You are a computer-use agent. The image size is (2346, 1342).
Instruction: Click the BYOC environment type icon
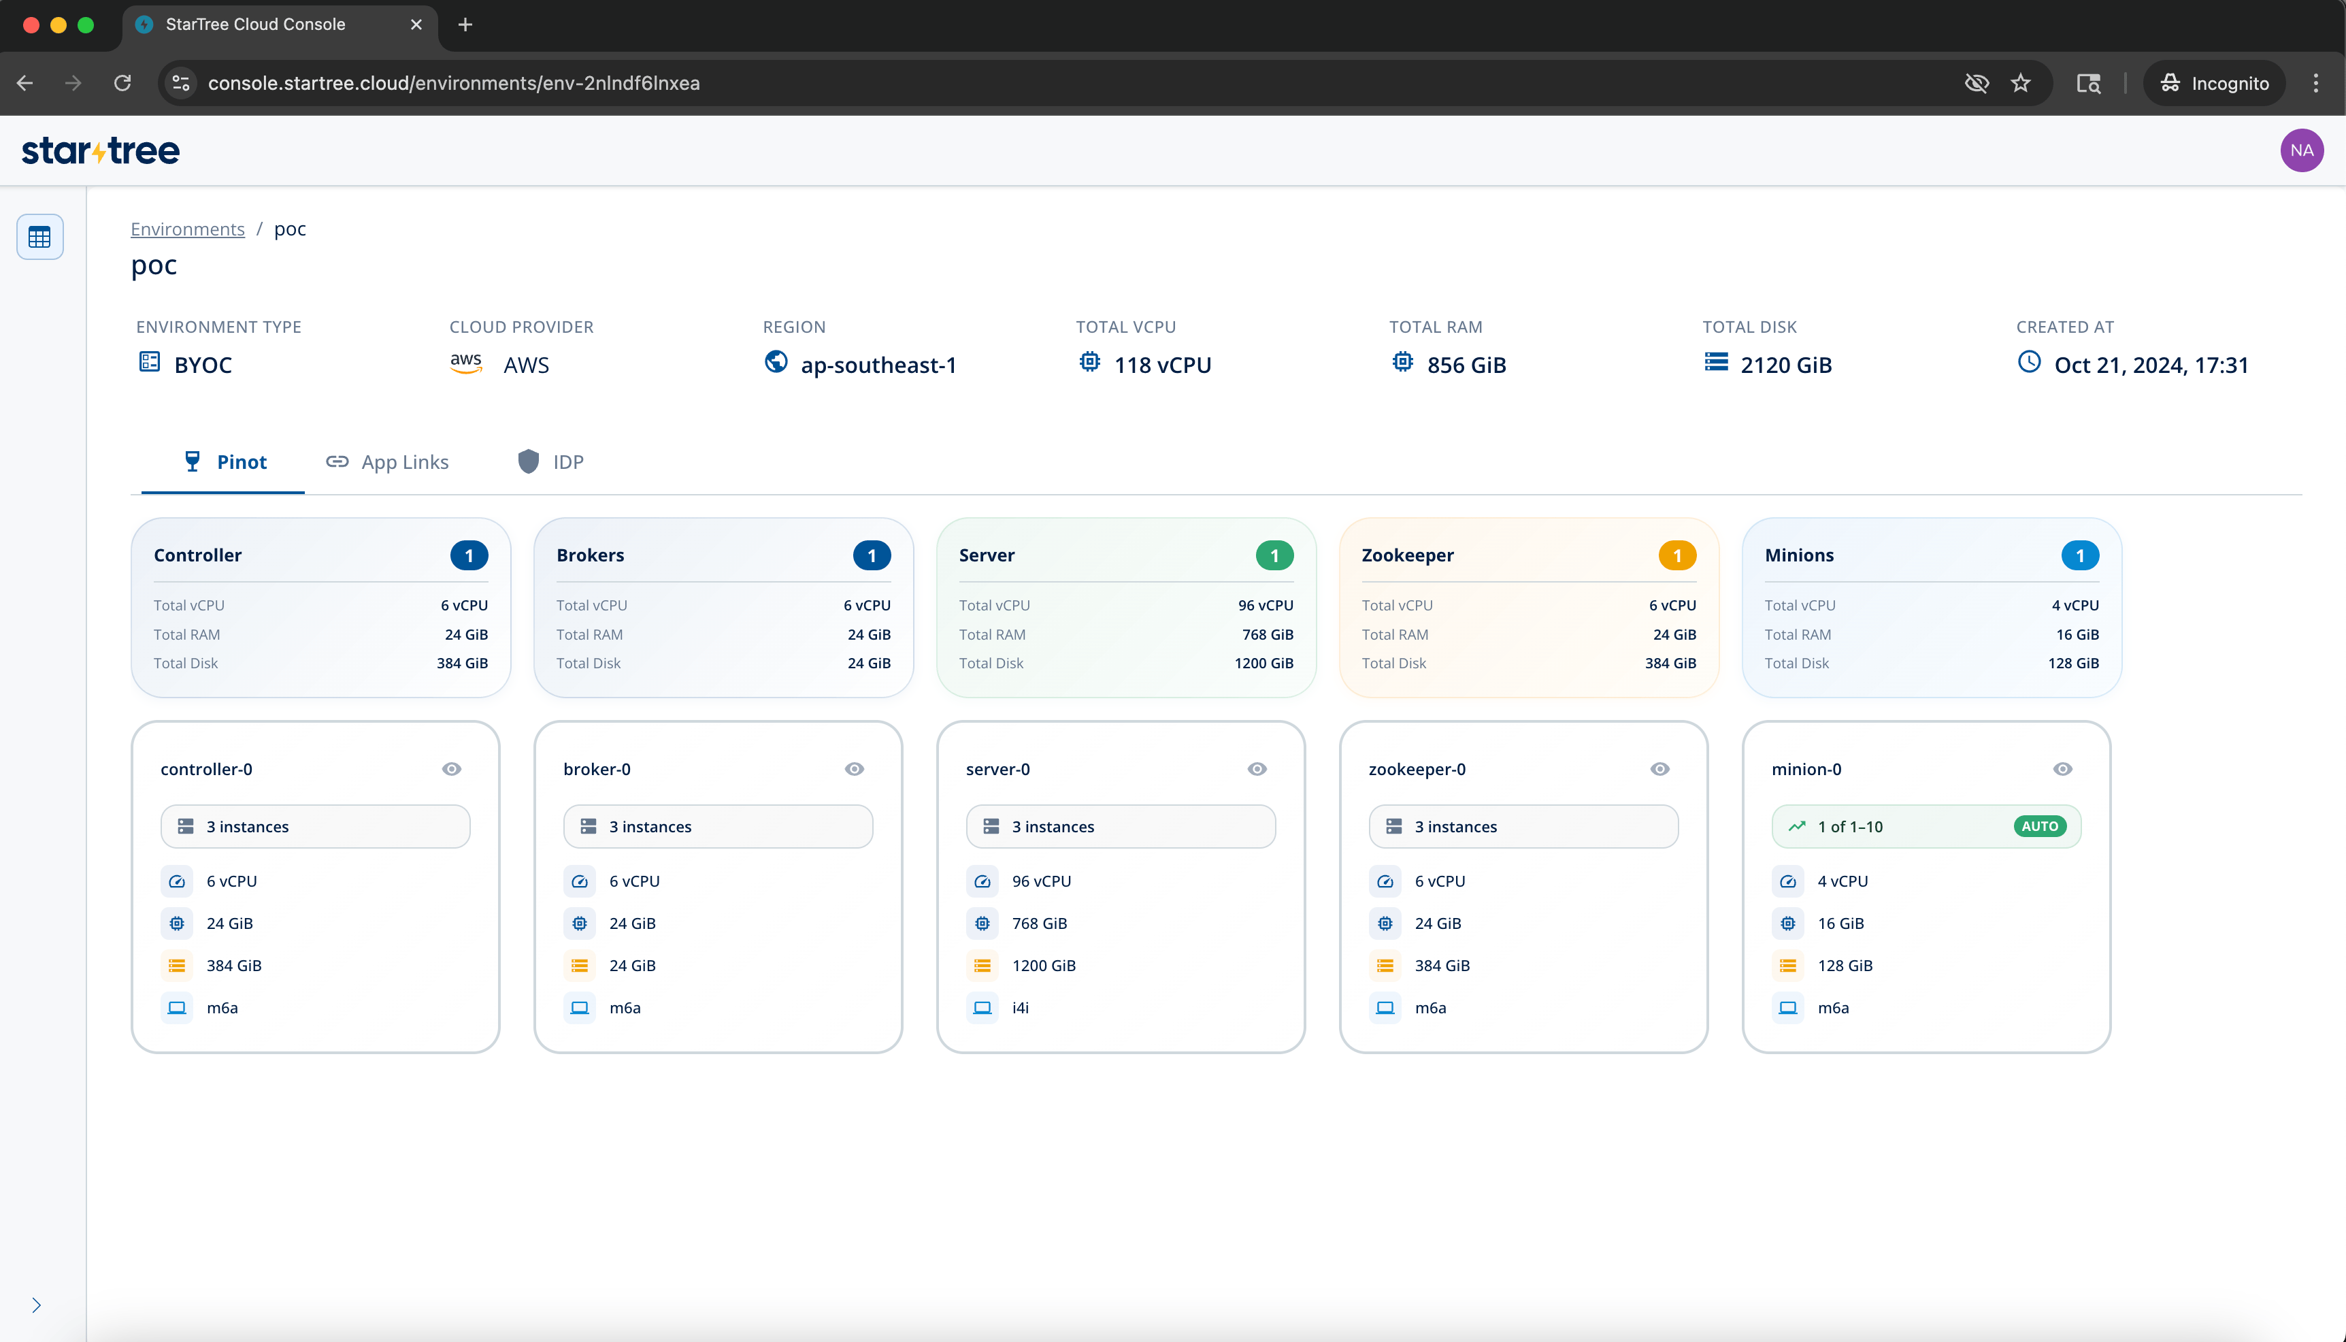coord(149,362)
